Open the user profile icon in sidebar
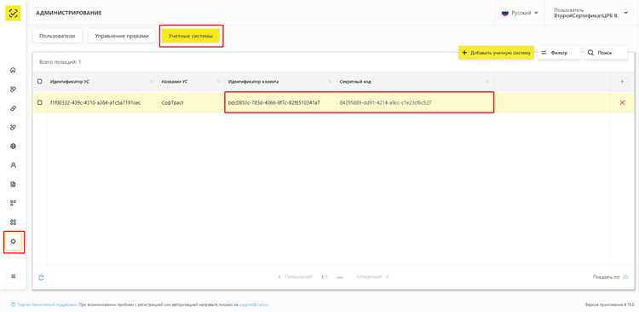This screenshot has width=639, height=312. click(x=13, y=165)
